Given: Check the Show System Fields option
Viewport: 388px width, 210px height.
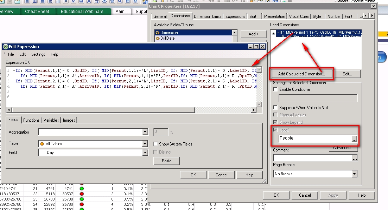Looking at the screenshot, I should click(156, 144).
